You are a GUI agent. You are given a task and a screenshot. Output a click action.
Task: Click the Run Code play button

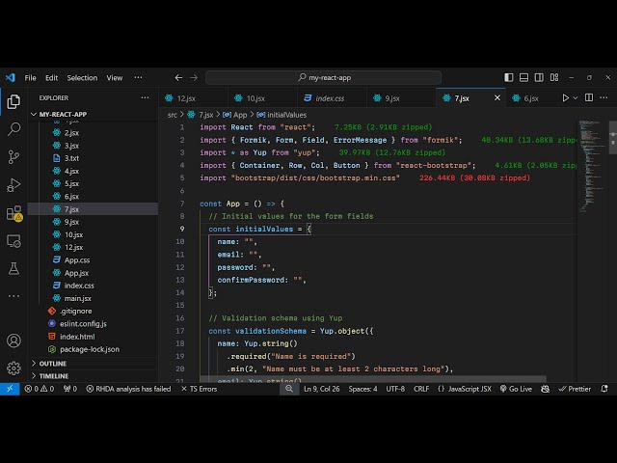[566, 98]
